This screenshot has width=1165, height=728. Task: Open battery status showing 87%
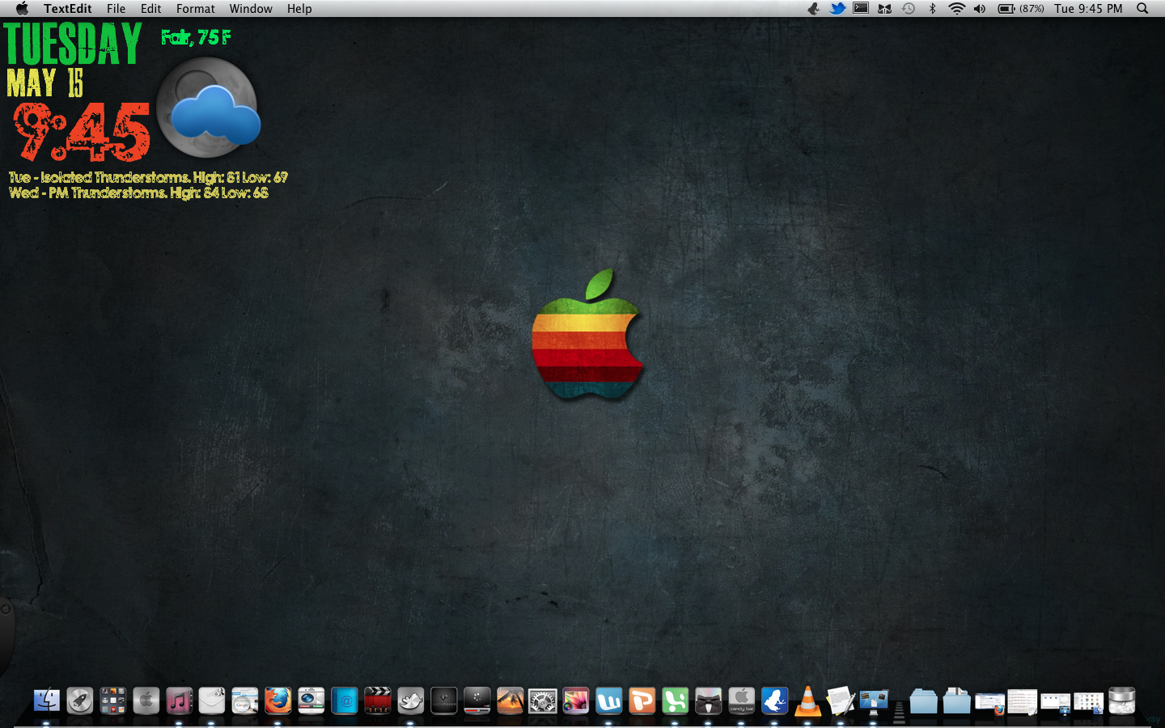click(1020, 8)
